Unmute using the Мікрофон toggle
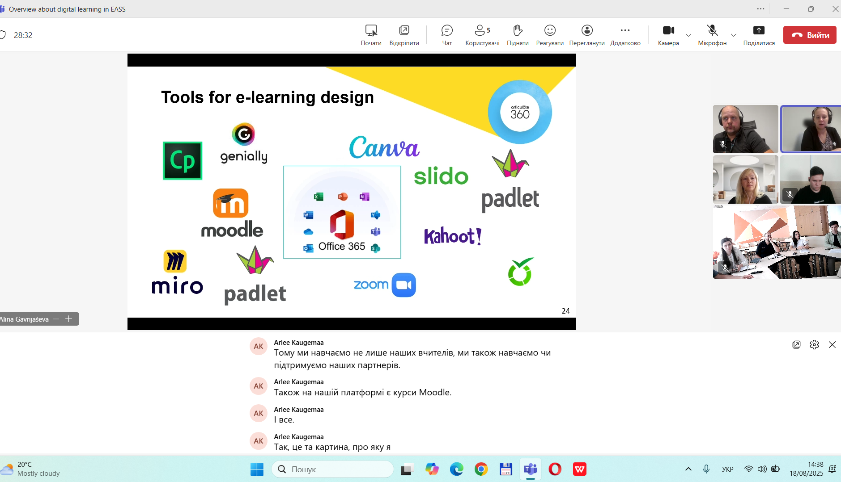The height and width of the screenshot is (482, 841). tap(712, 35)
